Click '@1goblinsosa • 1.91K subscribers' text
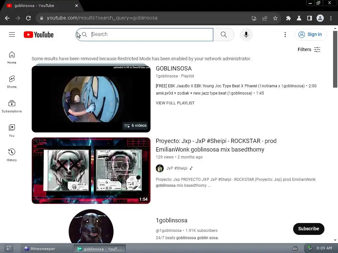 (x=186, y=230)
